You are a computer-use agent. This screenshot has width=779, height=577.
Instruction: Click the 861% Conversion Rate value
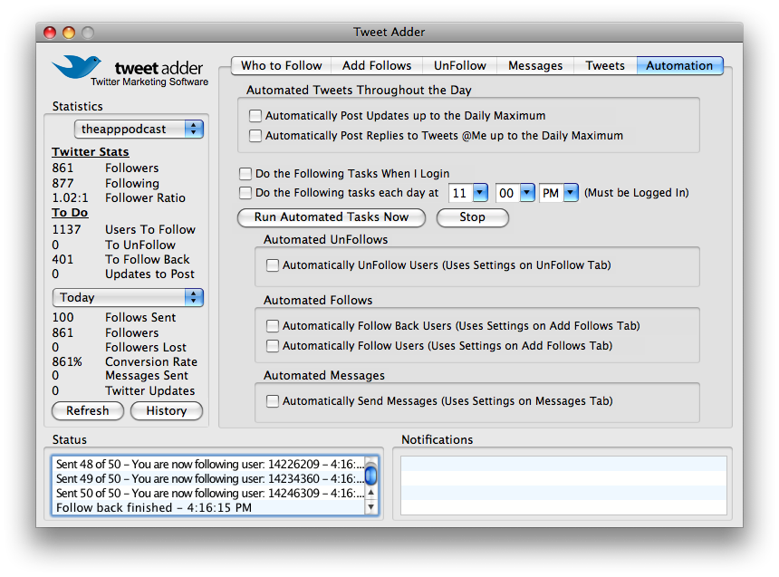67,361
